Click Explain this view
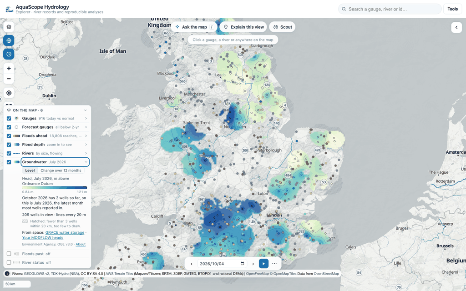This screenshot has width=466, height=291. tap(243, 27)
